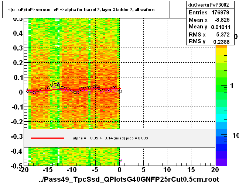Click the y-axis label -0.4

click(17, 151)
